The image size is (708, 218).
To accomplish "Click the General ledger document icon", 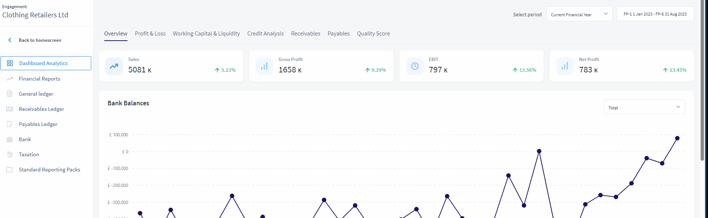I will click(x=10, y=94).
